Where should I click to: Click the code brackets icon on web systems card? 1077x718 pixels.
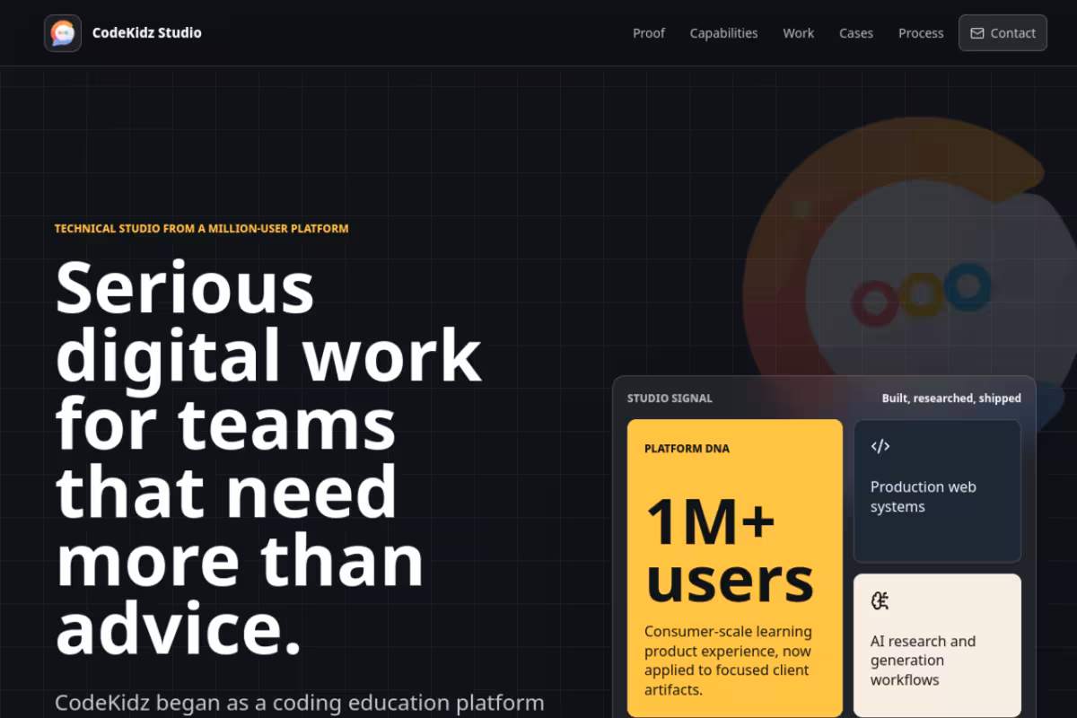pyautogui.click(x=880, y=446)
